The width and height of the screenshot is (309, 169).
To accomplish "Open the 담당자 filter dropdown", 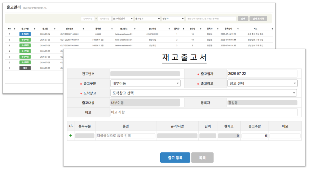I will (x=173, y=18).
